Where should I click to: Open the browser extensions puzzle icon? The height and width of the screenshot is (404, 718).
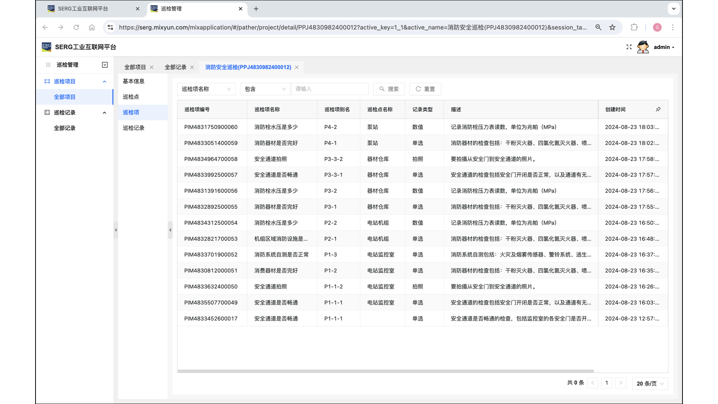(634, 27)
